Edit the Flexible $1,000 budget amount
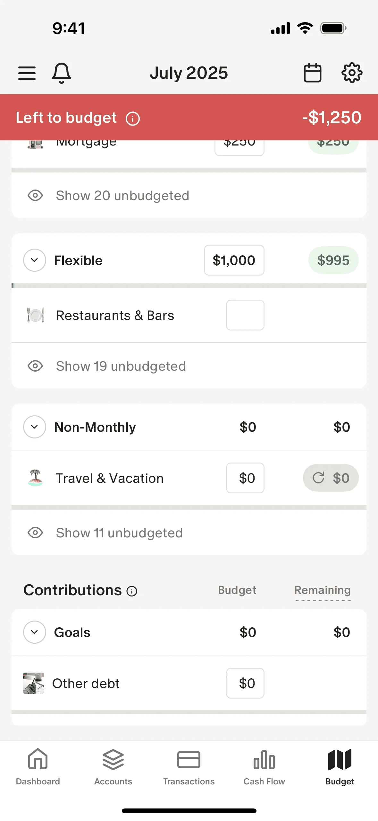This screenshot has height=821, width=378. [x=234, y=260]
